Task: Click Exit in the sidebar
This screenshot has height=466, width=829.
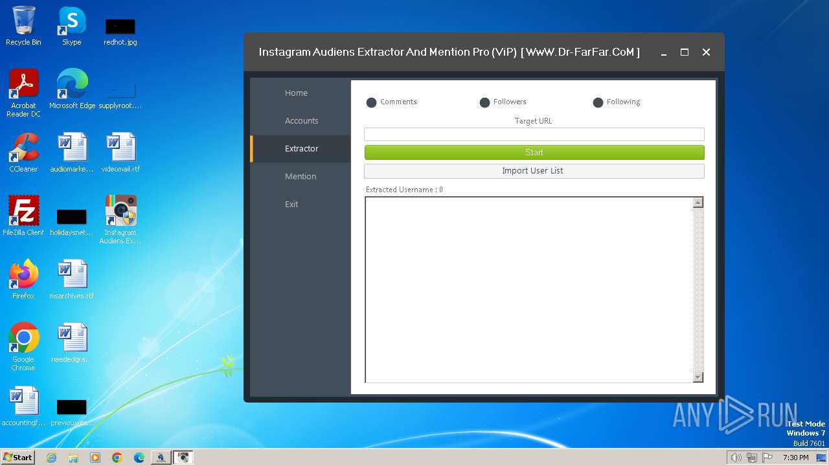Action: [x=301, y=205]
